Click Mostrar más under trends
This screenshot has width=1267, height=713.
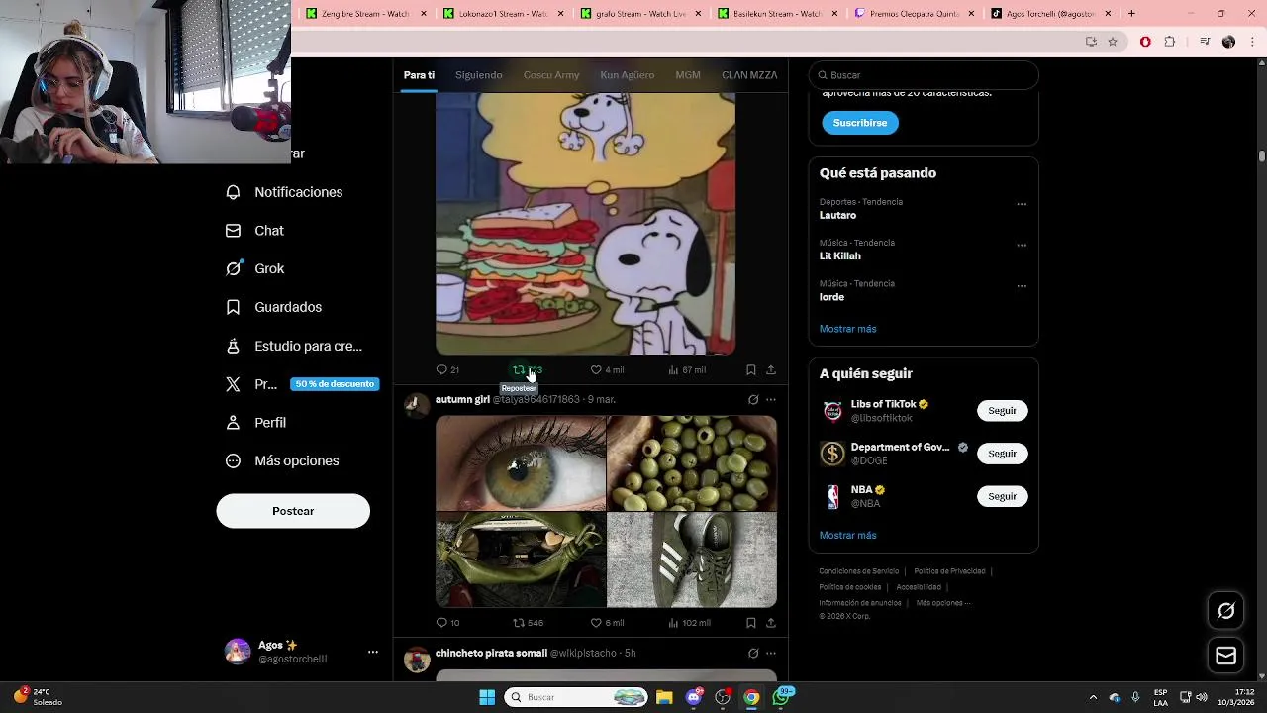pyautogui.click(x=847, y=329)
